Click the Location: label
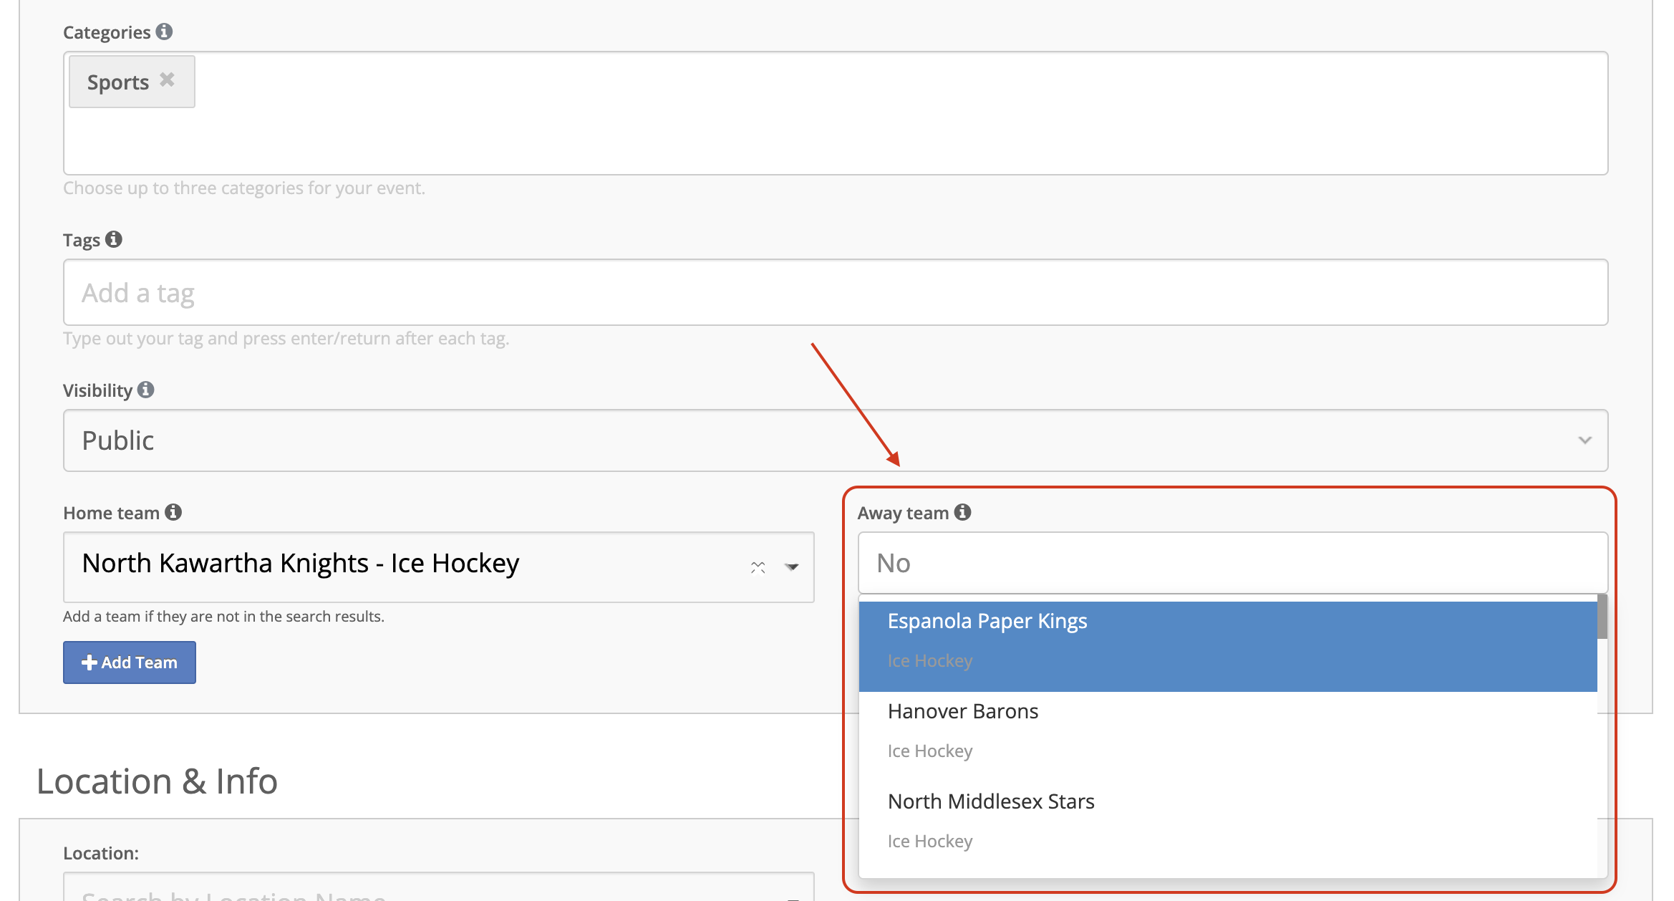Screen dimensions: 1674x901 click(x=101, y=853)
